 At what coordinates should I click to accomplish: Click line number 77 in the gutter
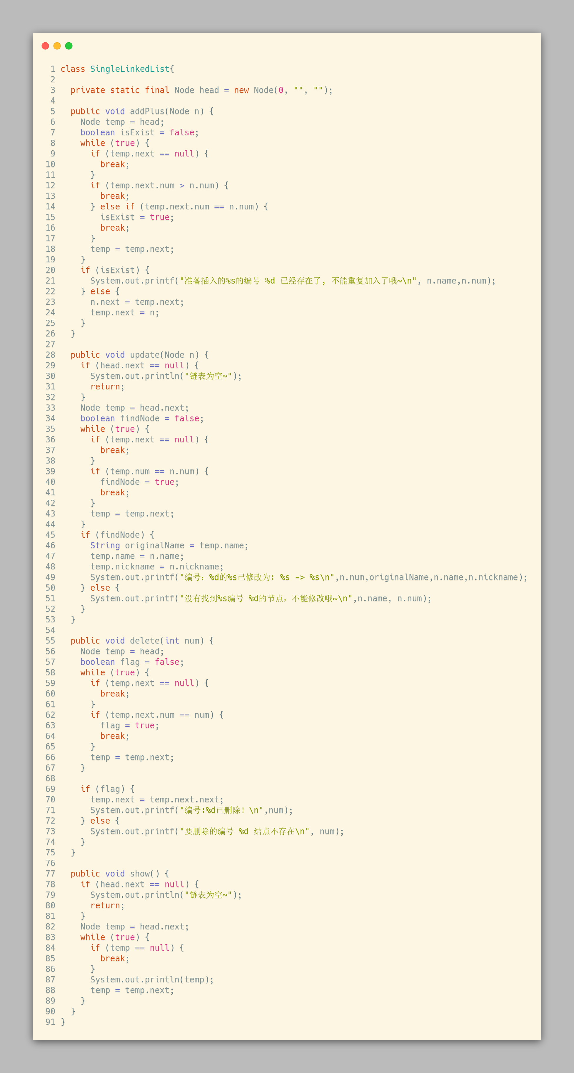pos(50,874)
